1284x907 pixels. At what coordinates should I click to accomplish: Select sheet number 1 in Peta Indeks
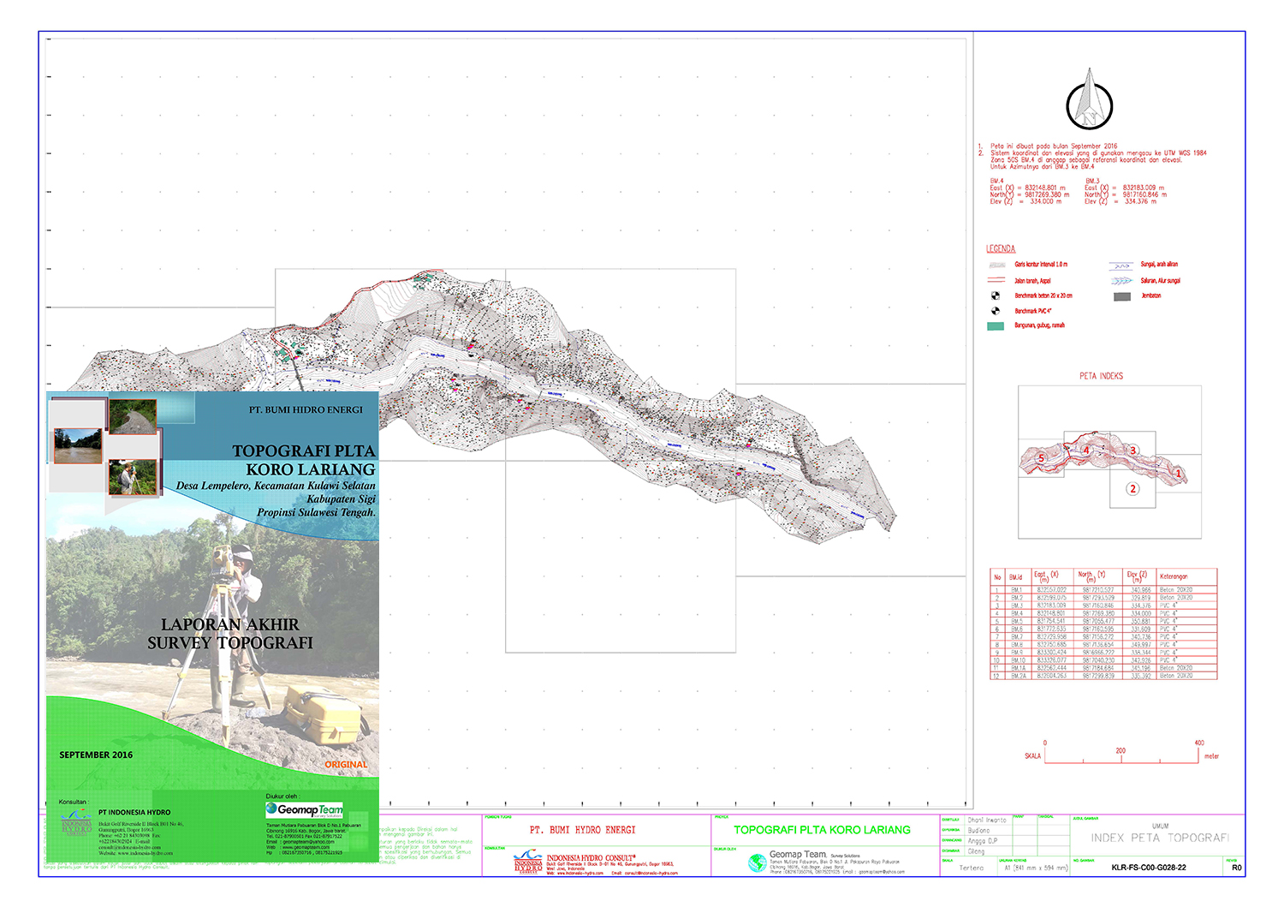[1178, 473]
